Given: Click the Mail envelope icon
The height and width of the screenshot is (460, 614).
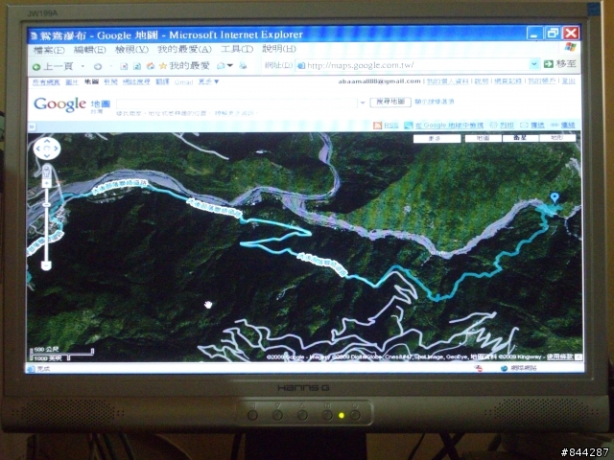Looking at the screenshot, I should pyautogui.click(x=222, y=66).
